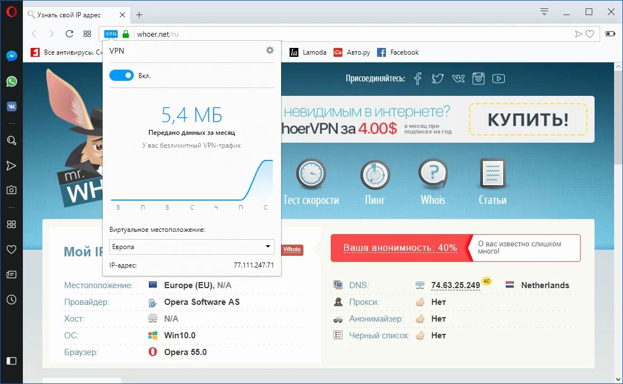
Task: Reload the whoer.net page
Action: pyautogui.click(x=69, y=34)
